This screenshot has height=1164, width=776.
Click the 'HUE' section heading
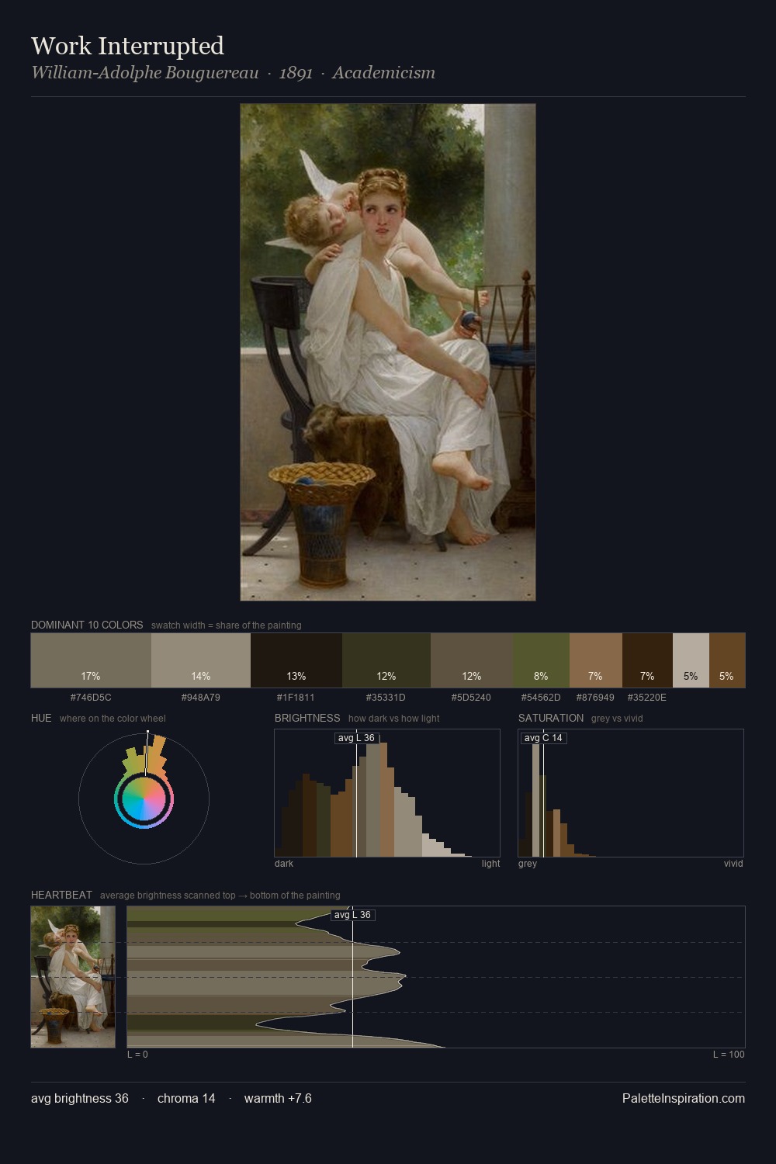coord(41,718)
